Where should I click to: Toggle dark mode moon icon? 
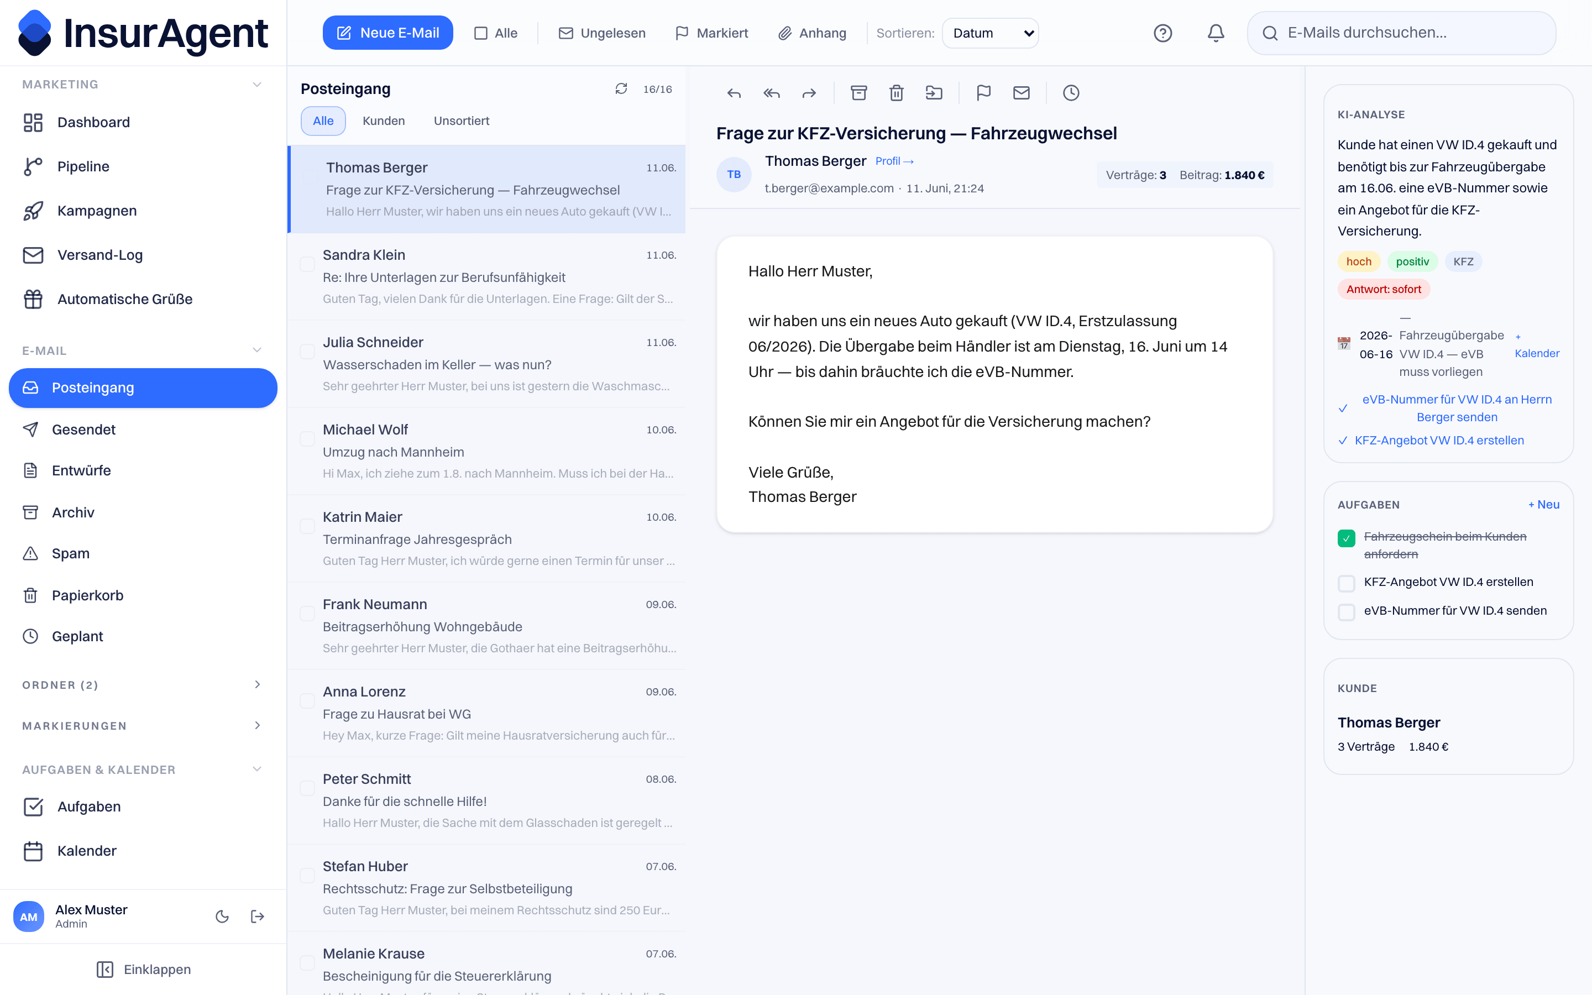222,916
